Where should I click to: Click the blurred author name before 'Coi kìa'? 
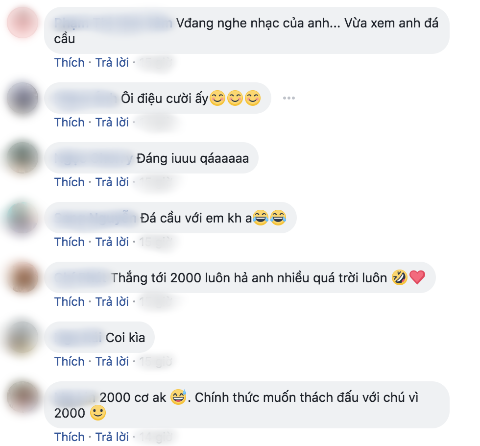(x=78, y=338)
